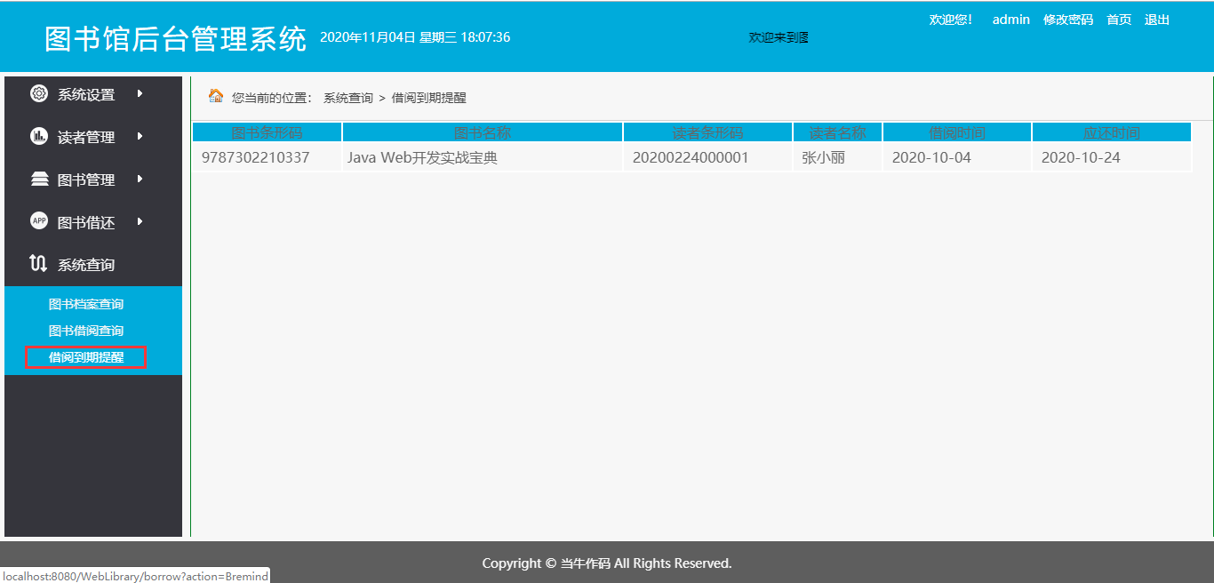Click the APP icon beside 图书借还

[x=39, y=221]
